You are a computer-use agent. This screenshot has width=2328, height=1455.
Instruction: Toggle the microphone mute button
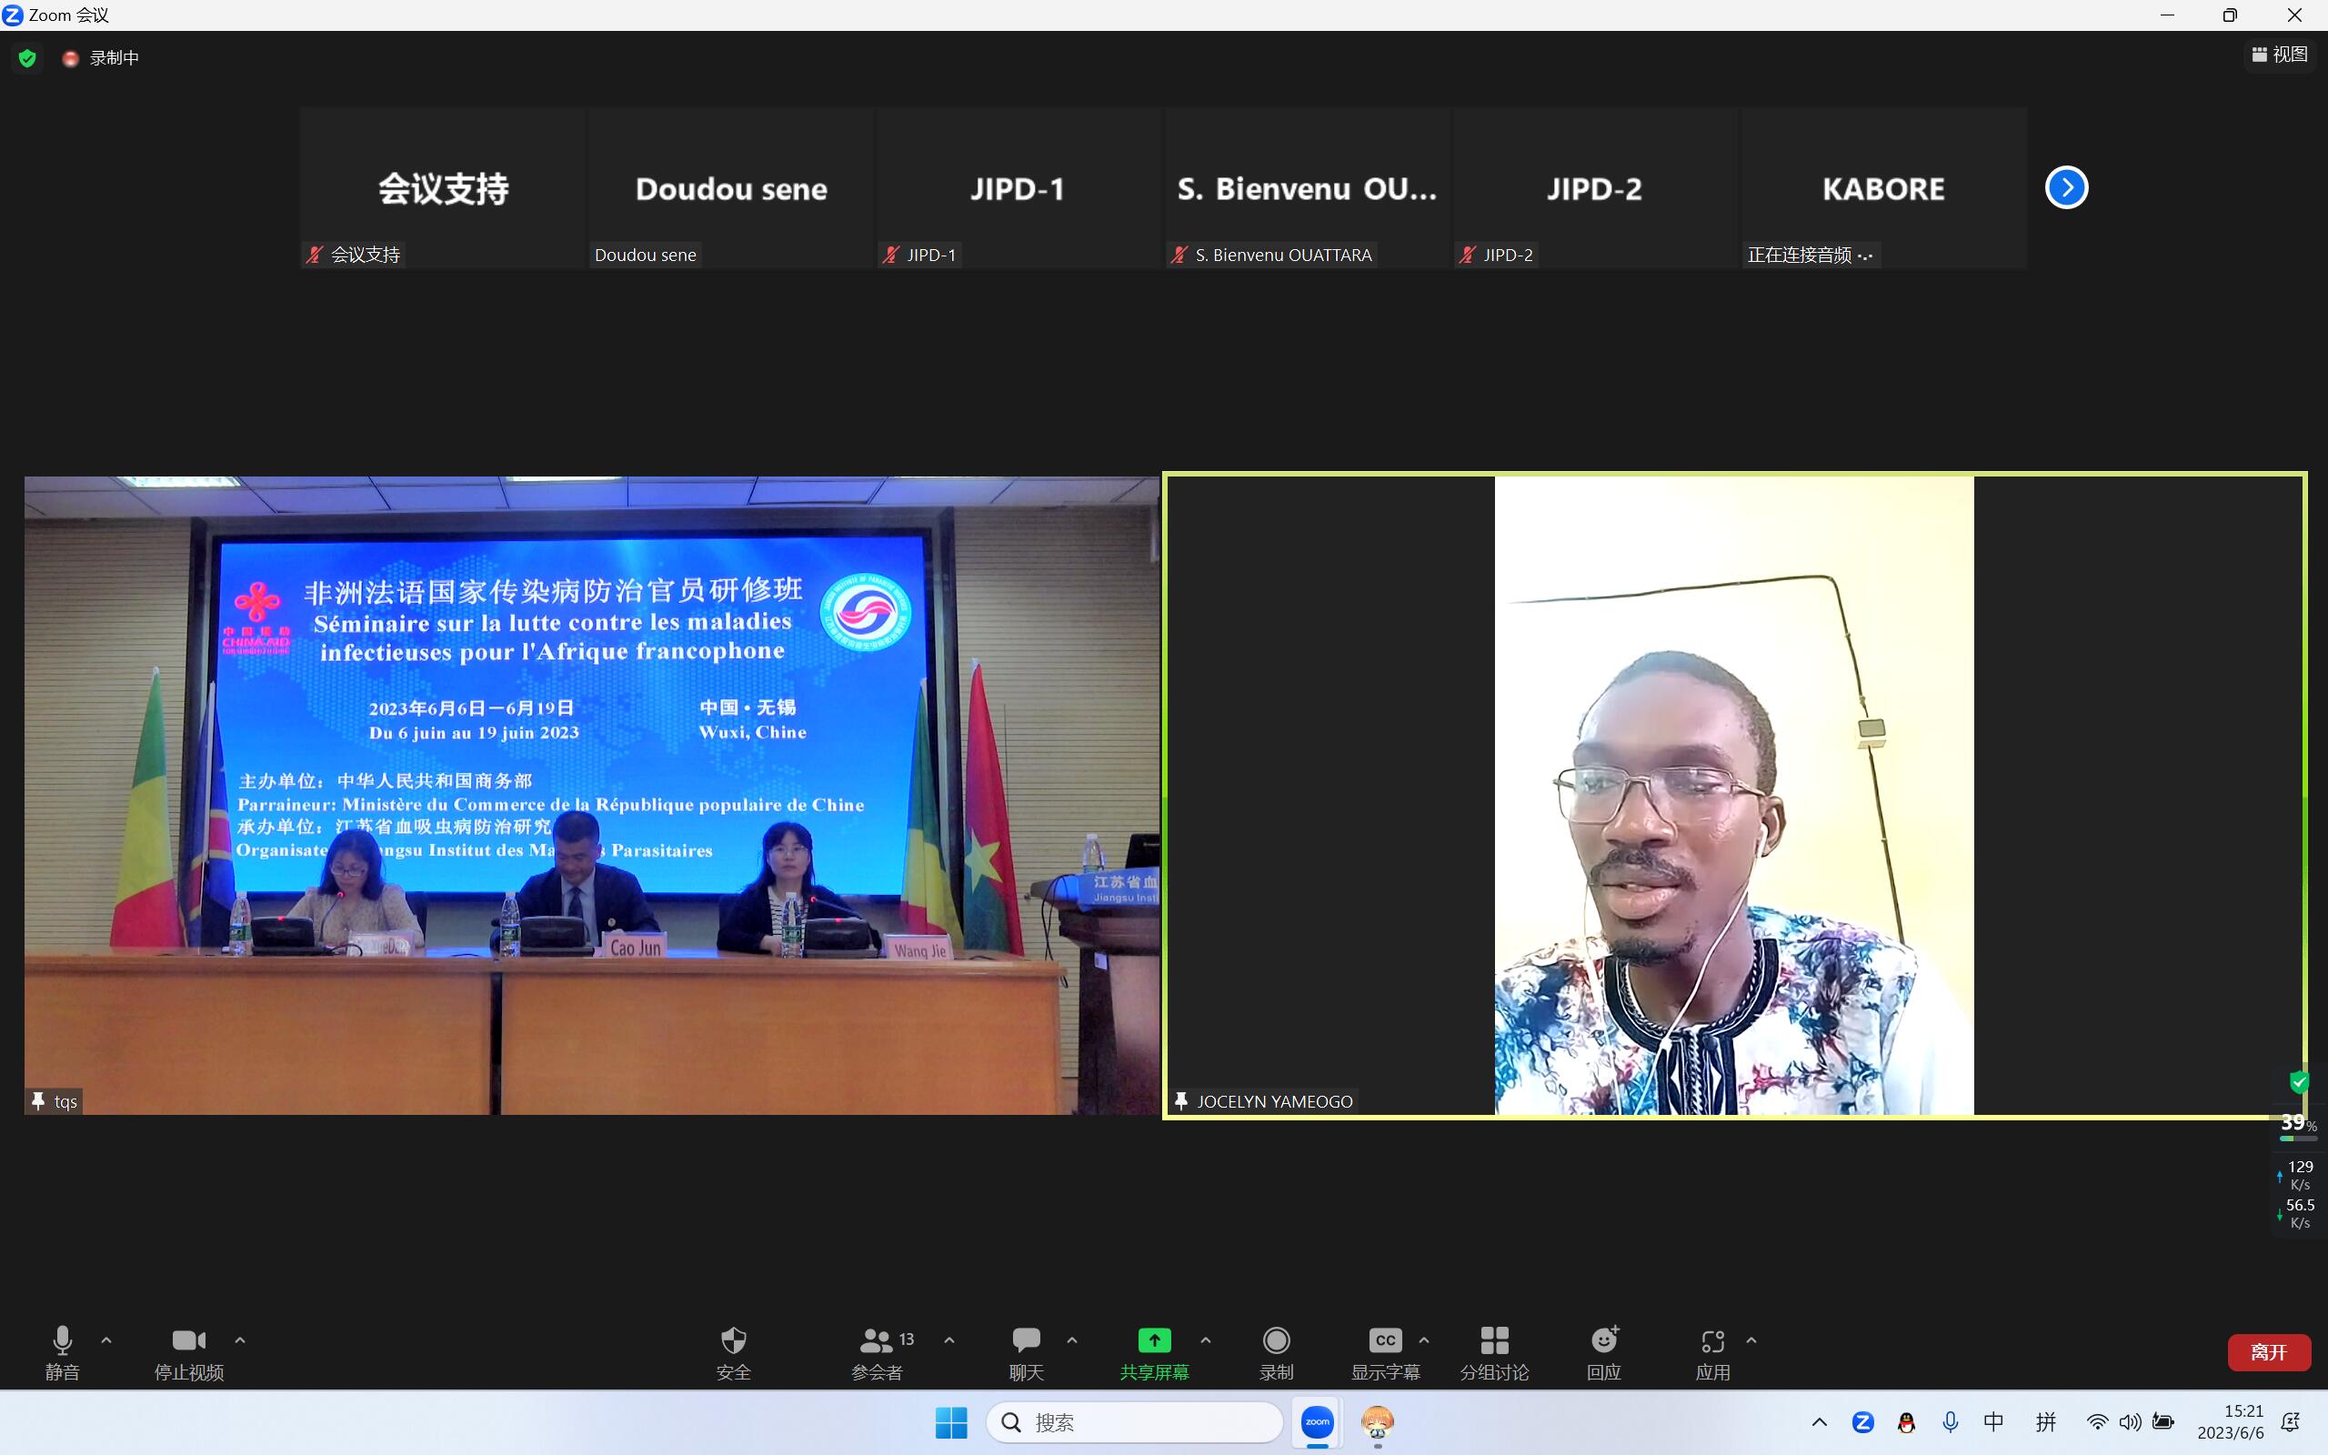click(63, 1340)
